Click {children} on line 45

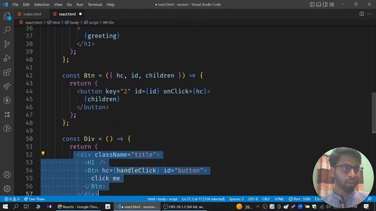pos(102,99)
